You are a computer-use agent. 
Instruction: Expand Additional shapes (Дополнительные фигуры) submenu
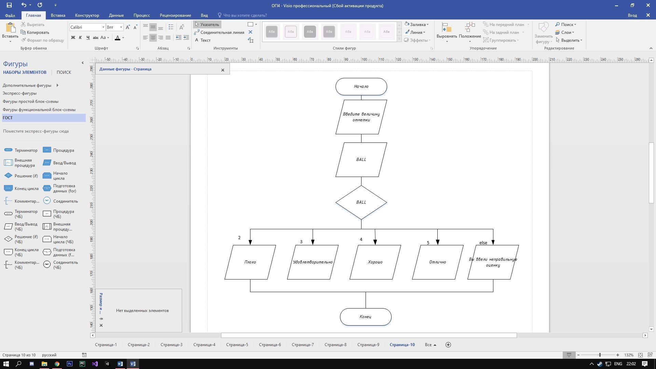point(57,85)
